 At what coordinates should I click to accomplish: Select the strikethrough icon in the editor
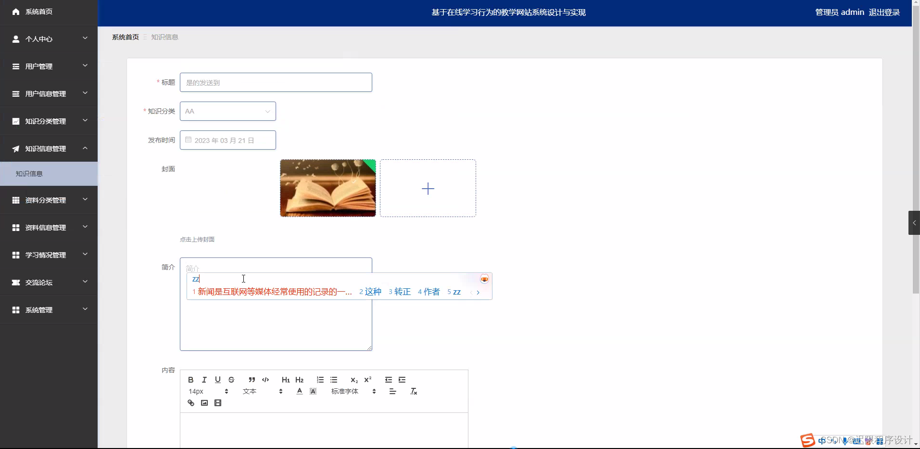232,380
